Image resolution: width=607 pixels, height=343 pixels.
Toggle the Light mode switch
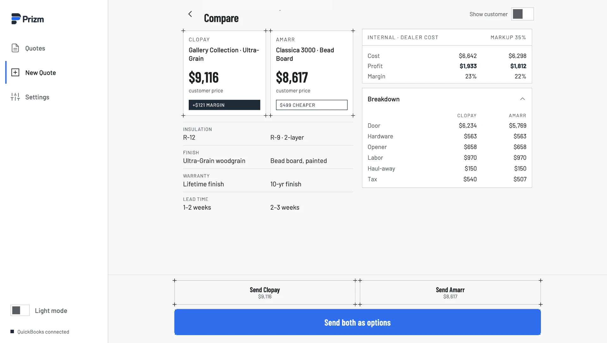tap(20, 310)
